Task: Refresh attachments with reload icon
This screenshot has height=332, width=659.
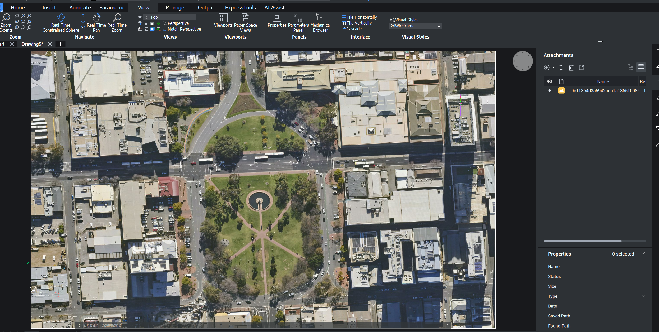Action: tap(561, 68)
